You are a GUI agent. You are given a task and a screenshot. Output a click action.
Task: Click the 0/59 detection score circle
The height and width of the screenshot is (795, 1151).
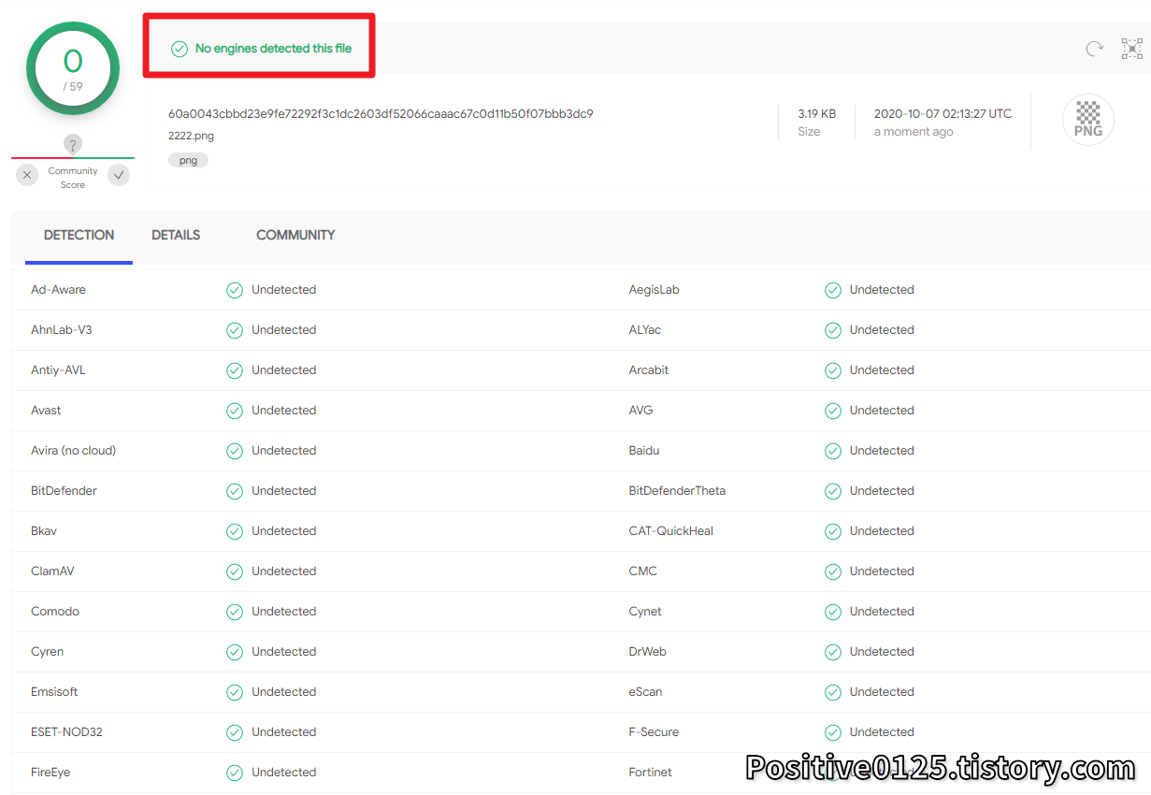pos(73,68)
